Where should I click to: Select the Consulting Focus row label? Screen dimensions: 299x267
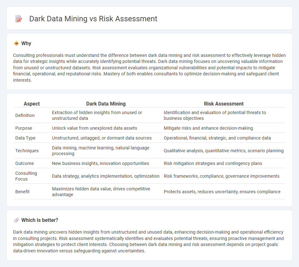click(x=26, y=176)
